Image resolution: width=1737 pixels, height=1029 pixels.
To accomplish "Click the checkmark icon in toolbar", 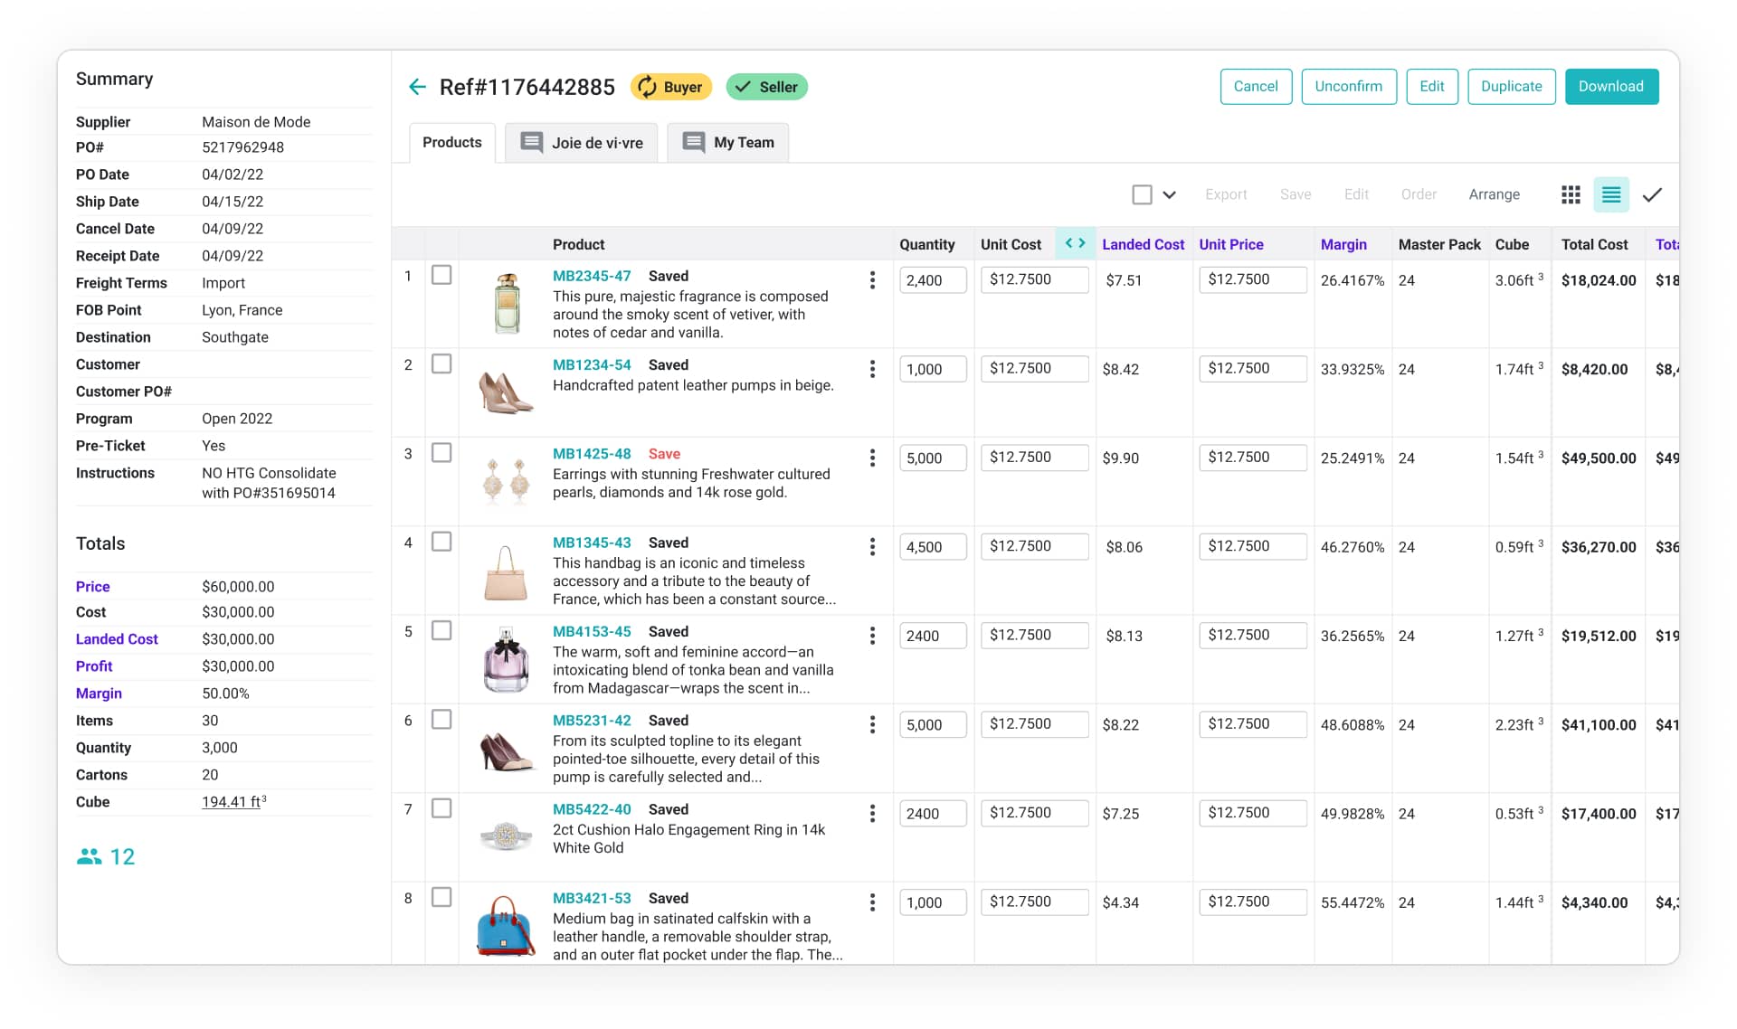I will tap(1652, 194).
